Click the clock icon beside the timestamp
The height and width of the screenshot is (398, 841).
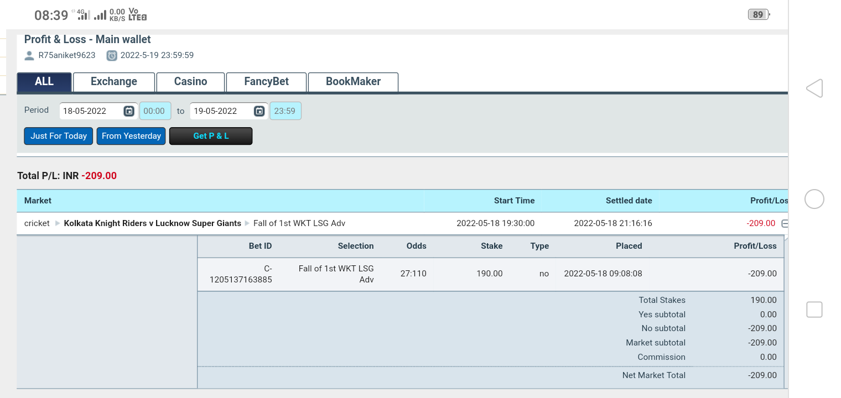click(112, 55)
